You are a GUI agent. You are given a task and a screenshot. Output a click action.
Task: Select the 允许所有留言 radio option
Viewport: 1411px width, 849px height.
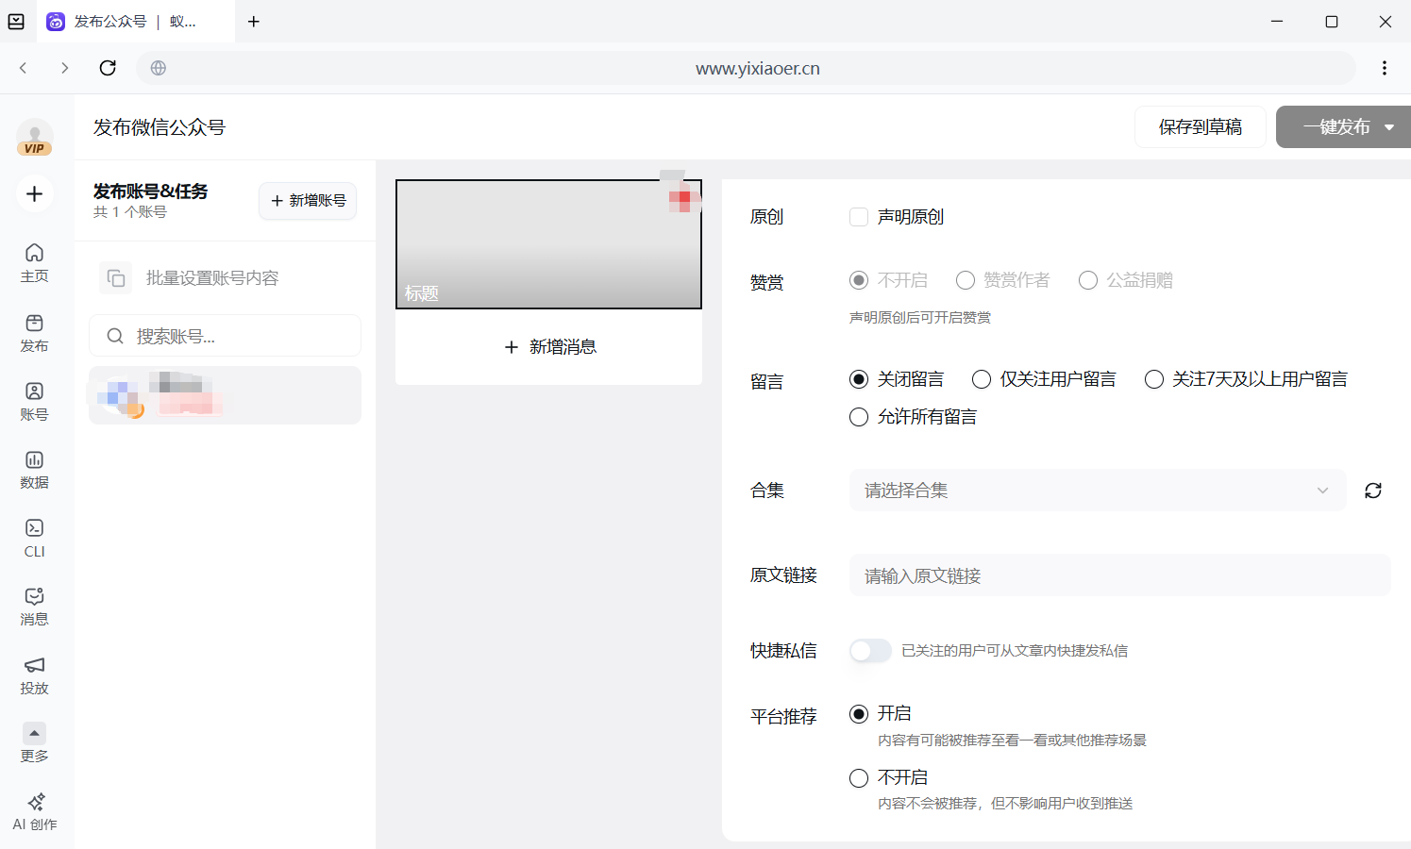click(859, 417)
